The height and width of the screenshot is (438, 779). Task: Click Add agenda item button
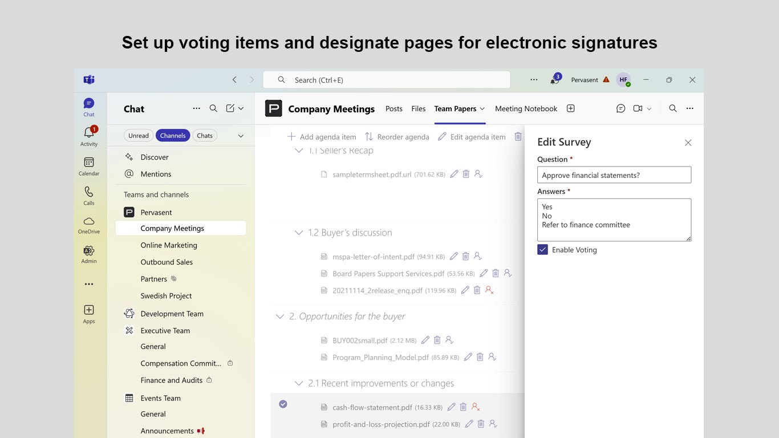[322, 137]
